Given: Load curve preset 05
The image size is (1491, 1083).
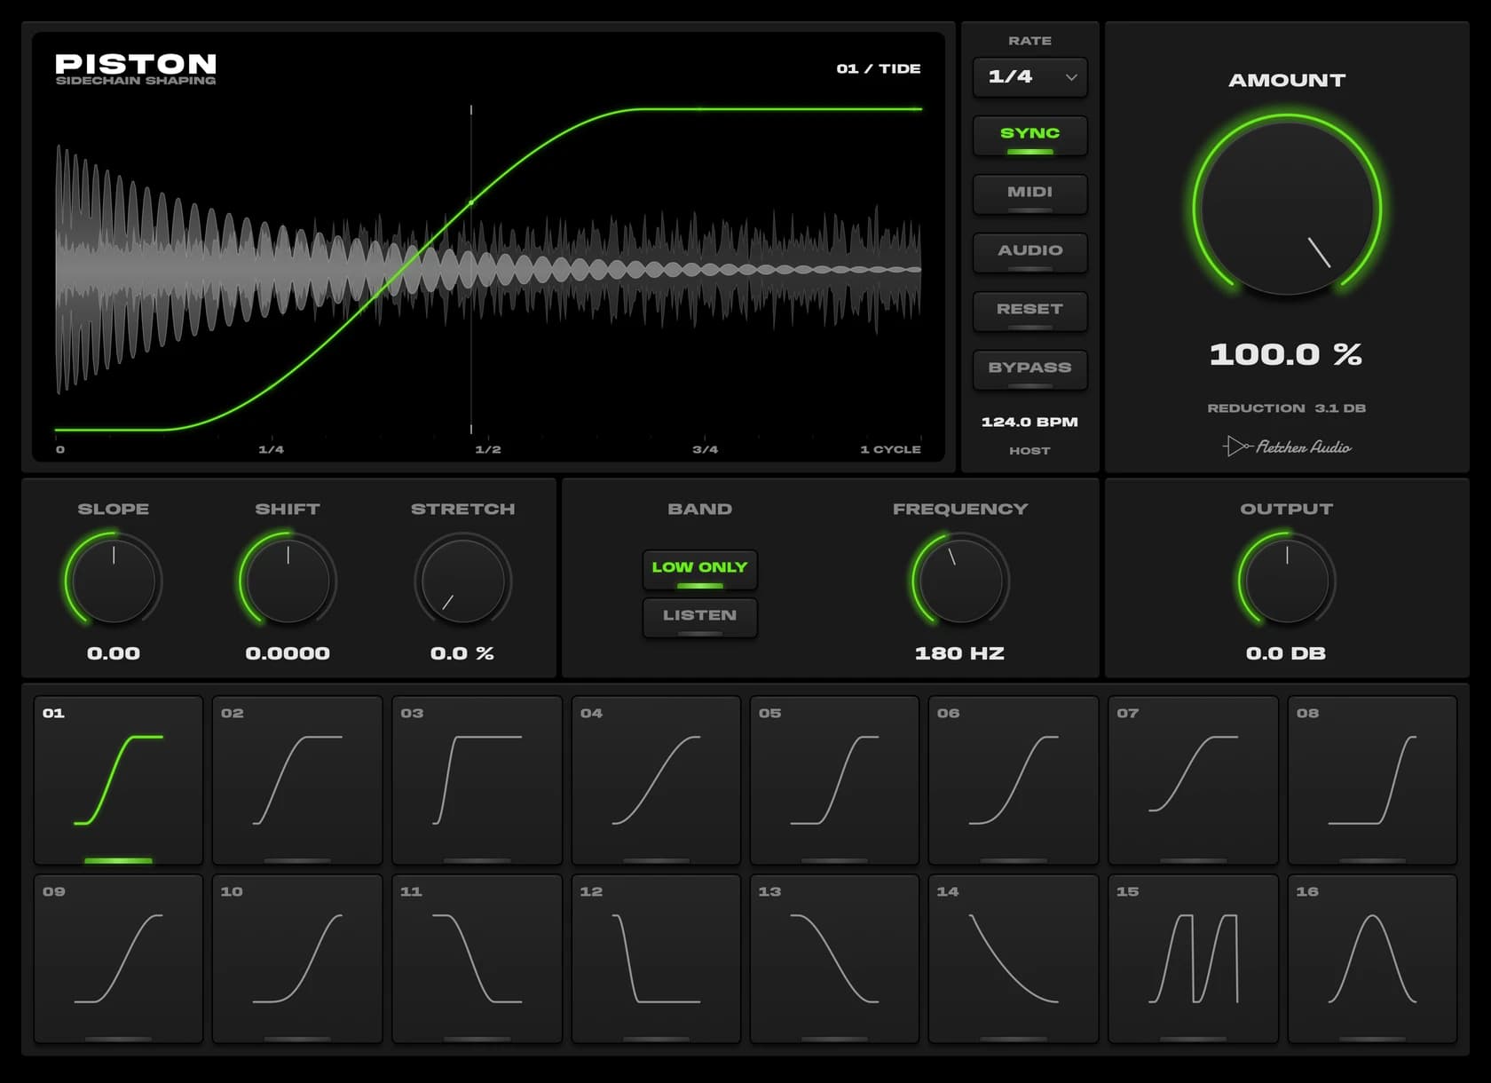Looking at the screenshot, I should [834, 780].
